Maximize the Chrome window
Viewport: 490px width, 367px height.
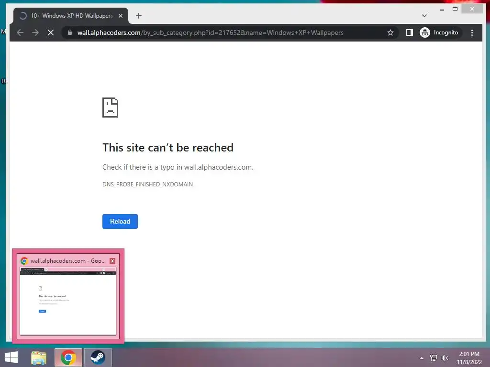tap(455, 9)
